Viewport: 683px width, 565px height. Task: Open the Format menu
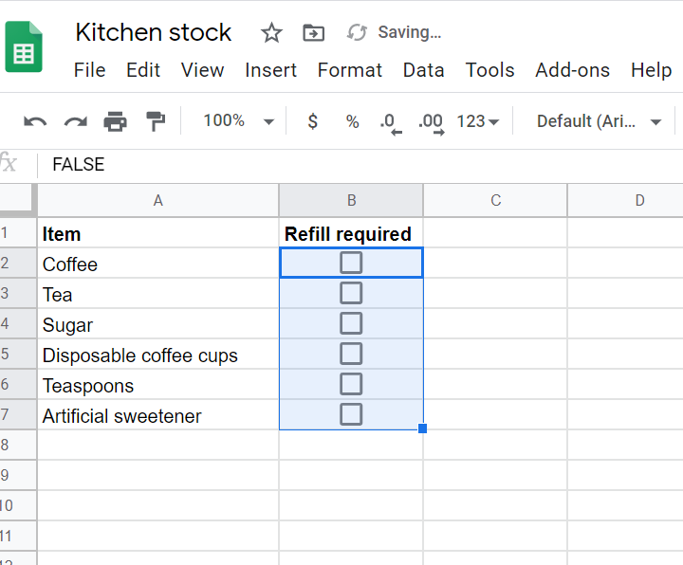(x=349, y=70)
